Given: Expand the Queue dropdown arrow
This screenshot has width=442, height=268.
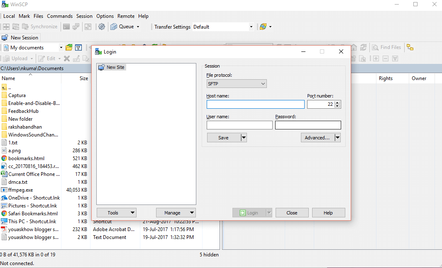Looking at the screenshot, I should 138,27.
